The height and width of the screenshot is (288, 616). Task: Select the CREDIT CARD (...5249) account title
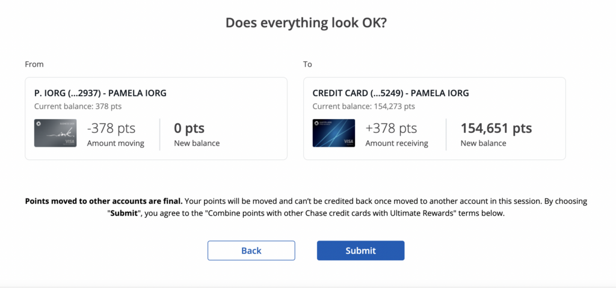[x=390, y=93]
